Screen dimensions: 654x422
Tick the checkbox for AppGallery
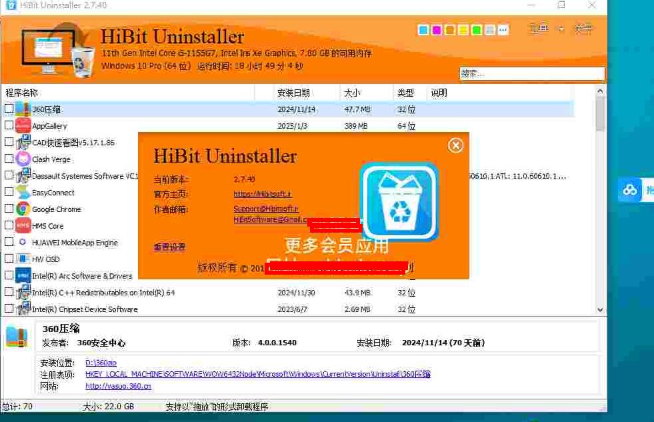tap(9, 125)
